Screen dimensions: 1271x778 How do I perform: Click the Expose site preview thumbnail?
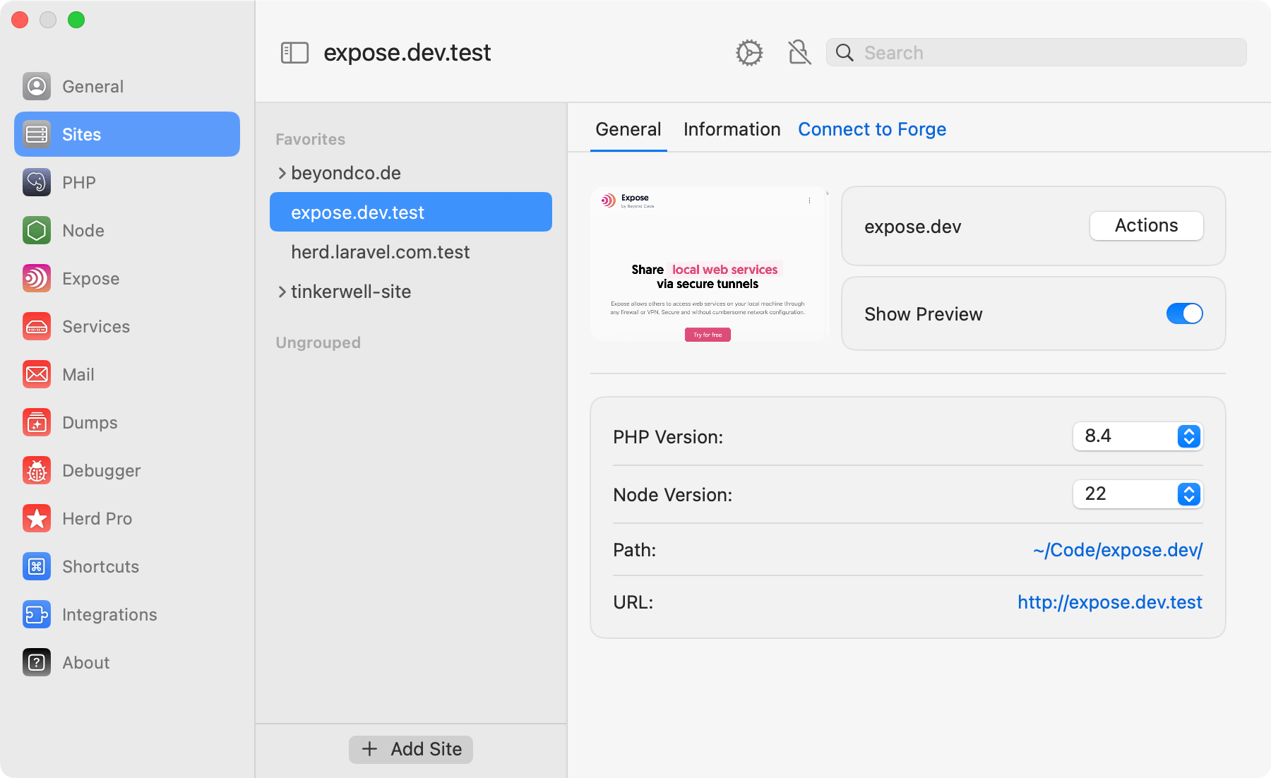(x=708, y=265)
